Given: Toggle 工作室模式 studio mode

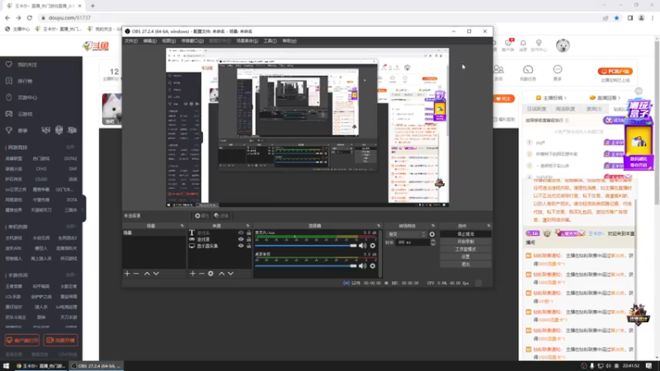Looking at the screenshot, I should point(465,250).
